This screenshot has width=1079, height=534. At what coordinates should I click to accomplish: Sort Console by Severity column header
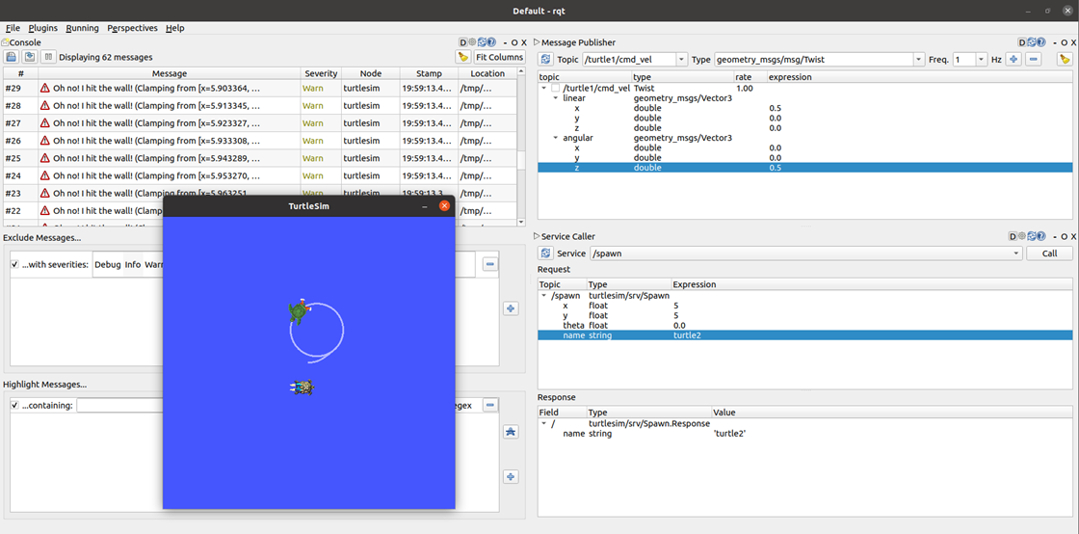[x=321, y=73]
